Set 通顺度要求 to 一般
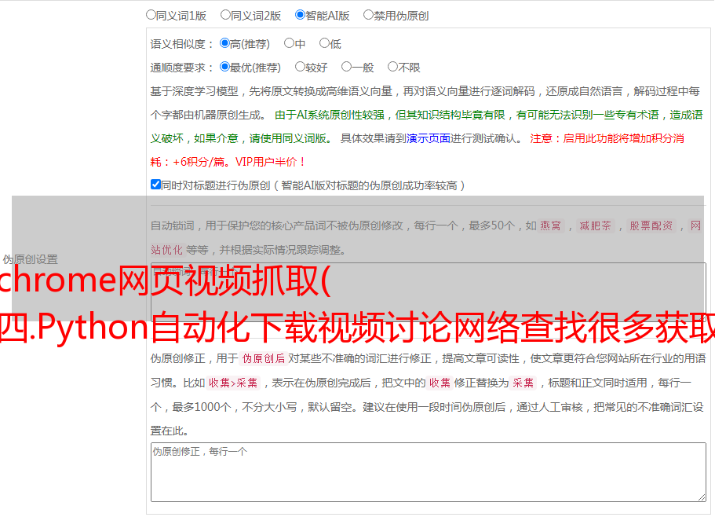This screenshot has height=517, width=715. pos(346,67)
